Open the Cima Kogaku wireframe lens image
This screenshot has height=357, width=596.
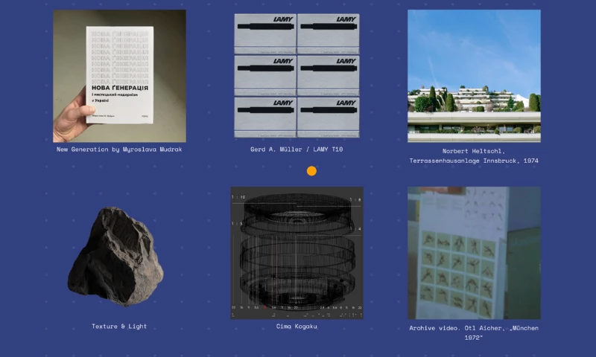tap(297, 253)
